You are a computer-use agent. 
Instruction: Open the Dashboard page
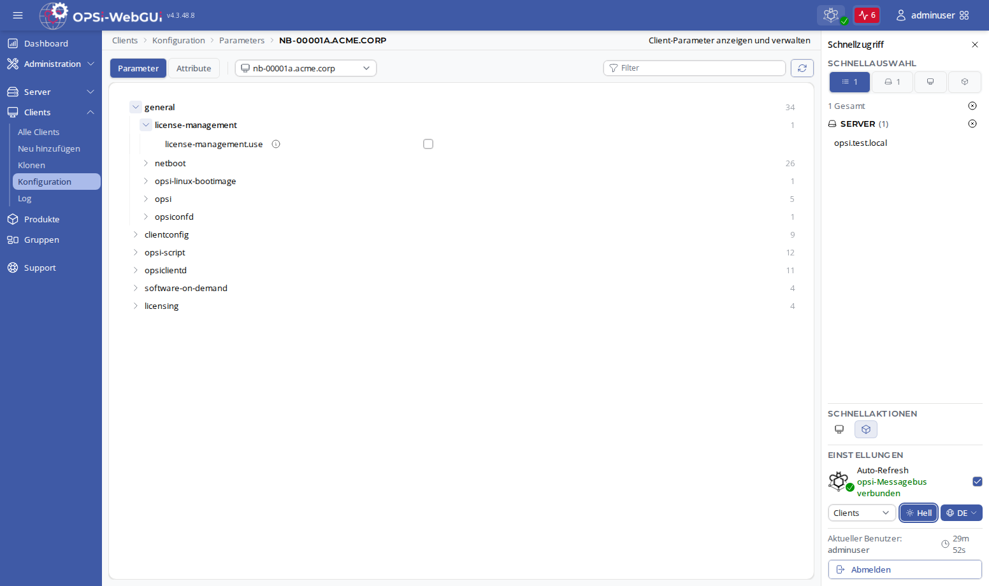[46, 43]
